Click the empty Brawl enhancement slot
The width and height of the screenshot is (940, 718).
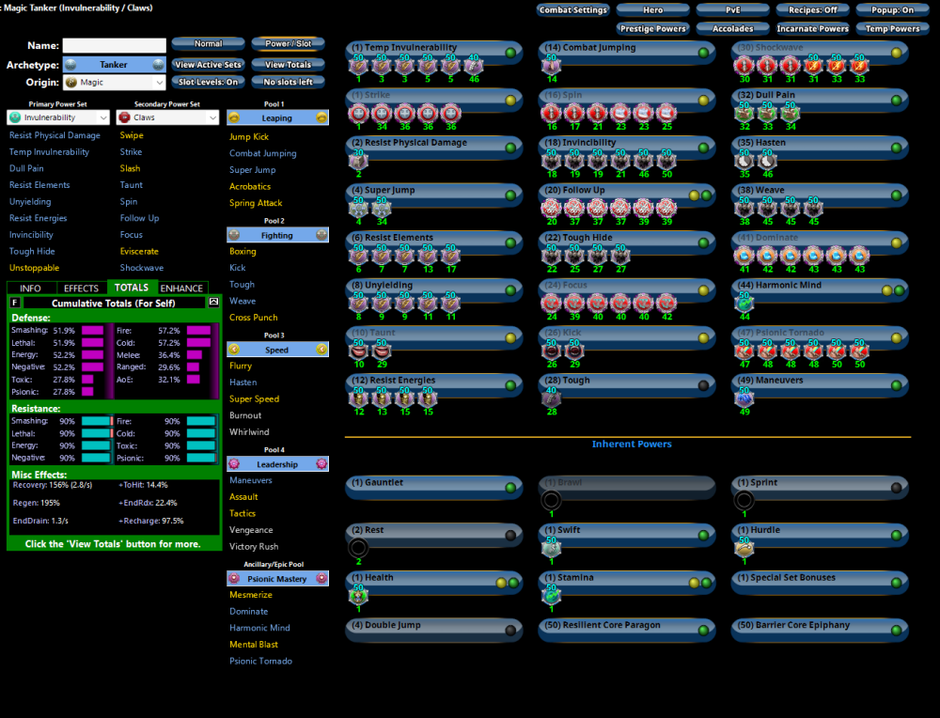coord(550,500)
